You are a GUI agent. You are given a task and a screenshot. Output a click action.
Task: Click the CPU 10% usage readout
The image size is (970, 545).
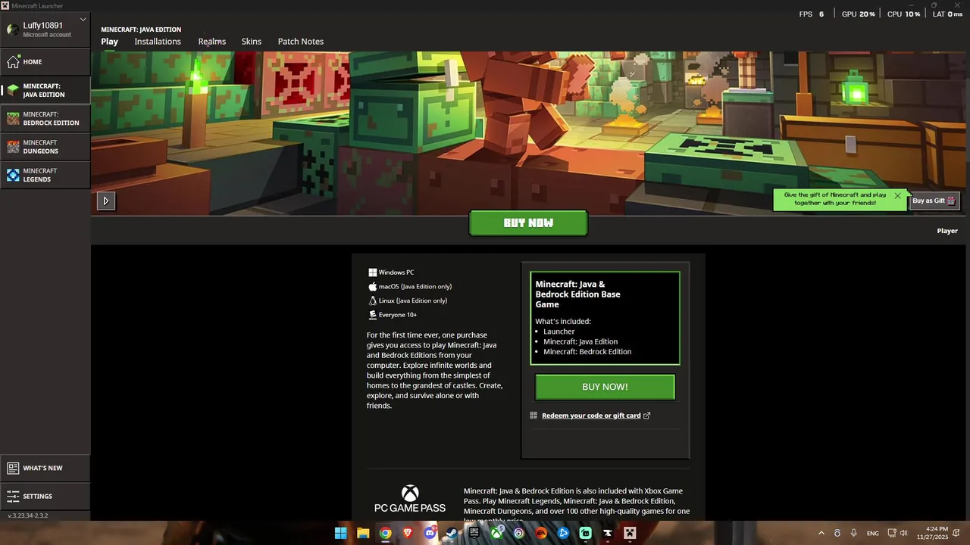pos(903,14)
